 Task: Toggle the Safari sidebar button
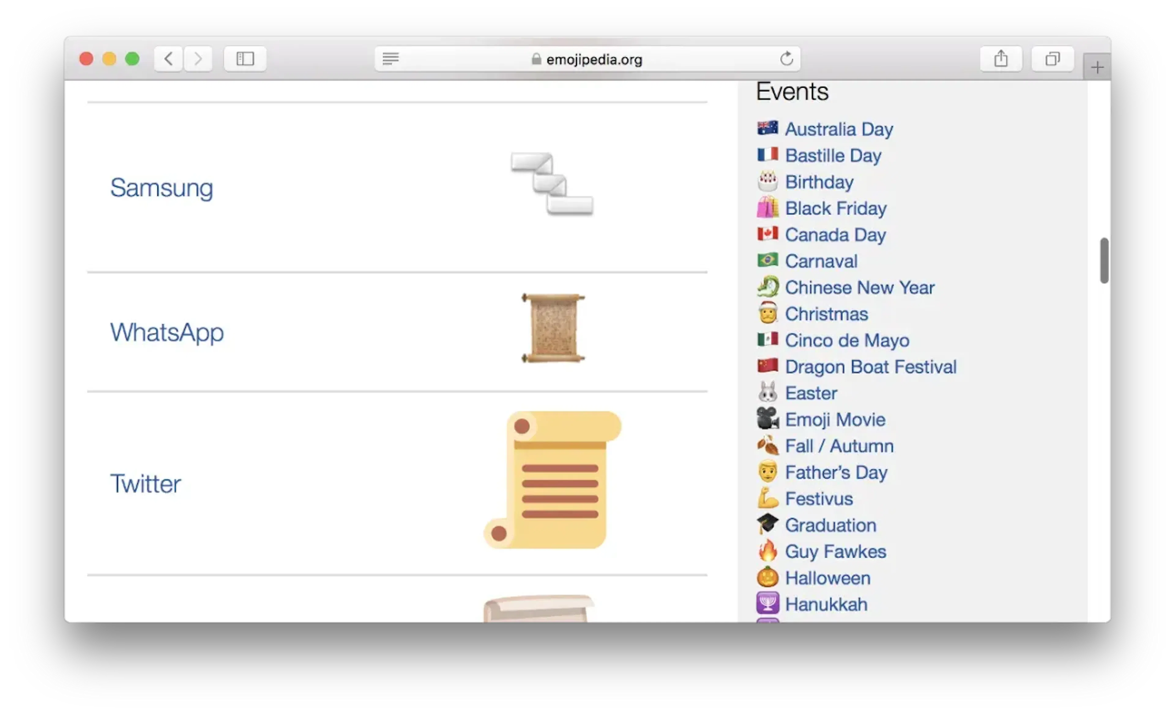[245, 59]
